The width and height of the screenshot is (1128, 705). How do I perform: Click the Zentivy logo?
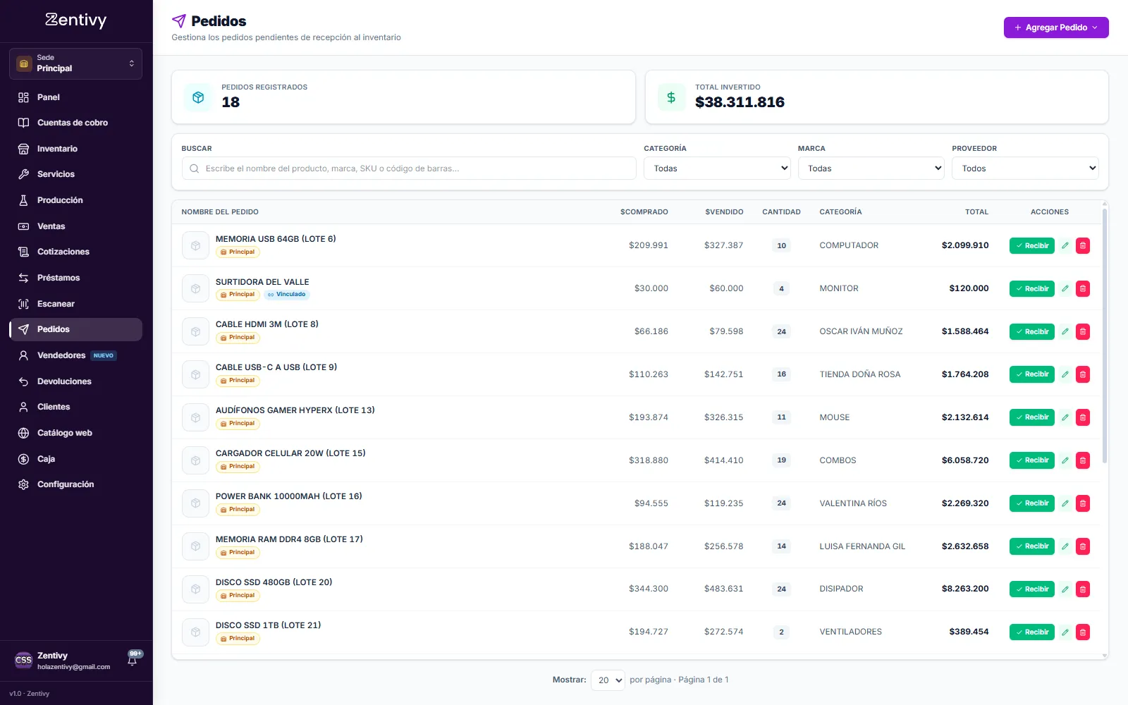point(76,20)
